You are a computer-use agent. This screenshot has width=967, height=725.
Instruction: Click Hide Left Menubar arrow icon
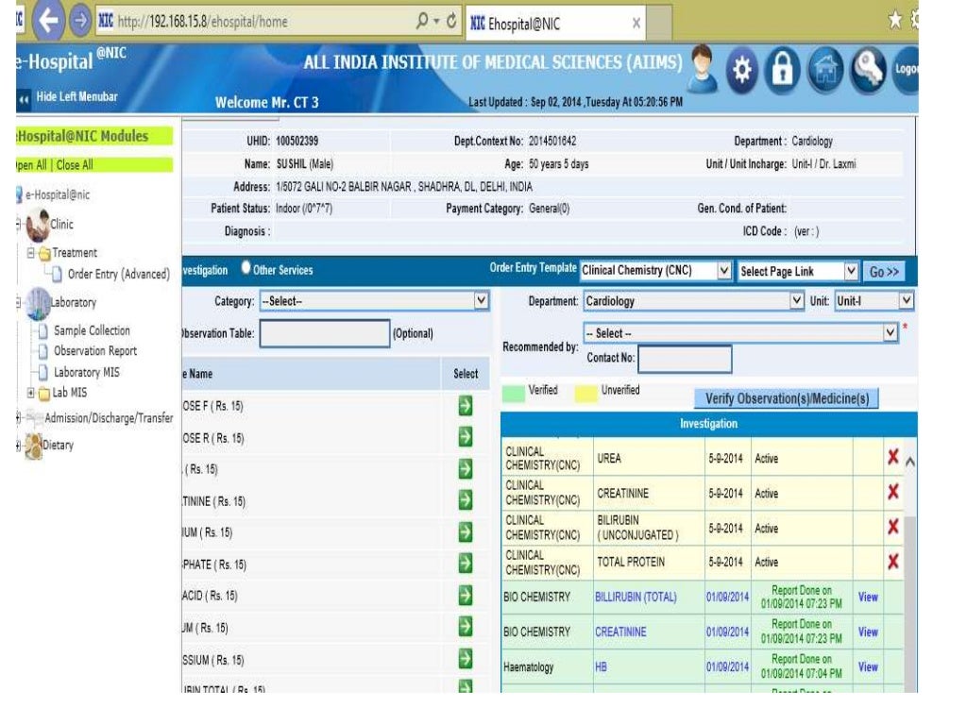24,98
